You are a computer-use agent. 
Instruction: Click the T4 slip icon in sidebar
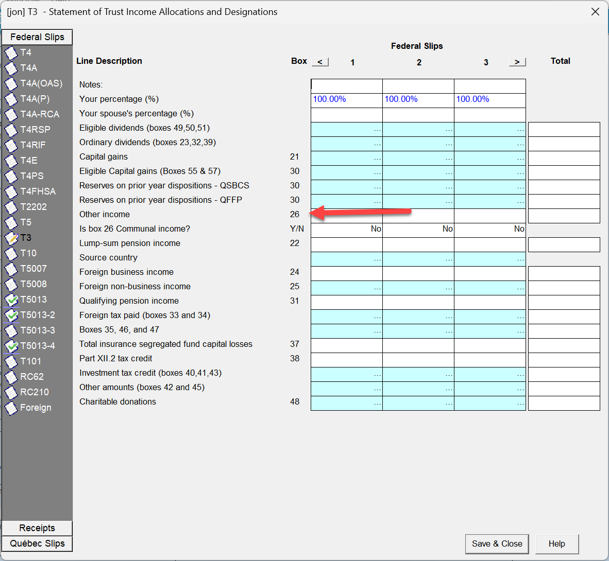coord(11,52)
